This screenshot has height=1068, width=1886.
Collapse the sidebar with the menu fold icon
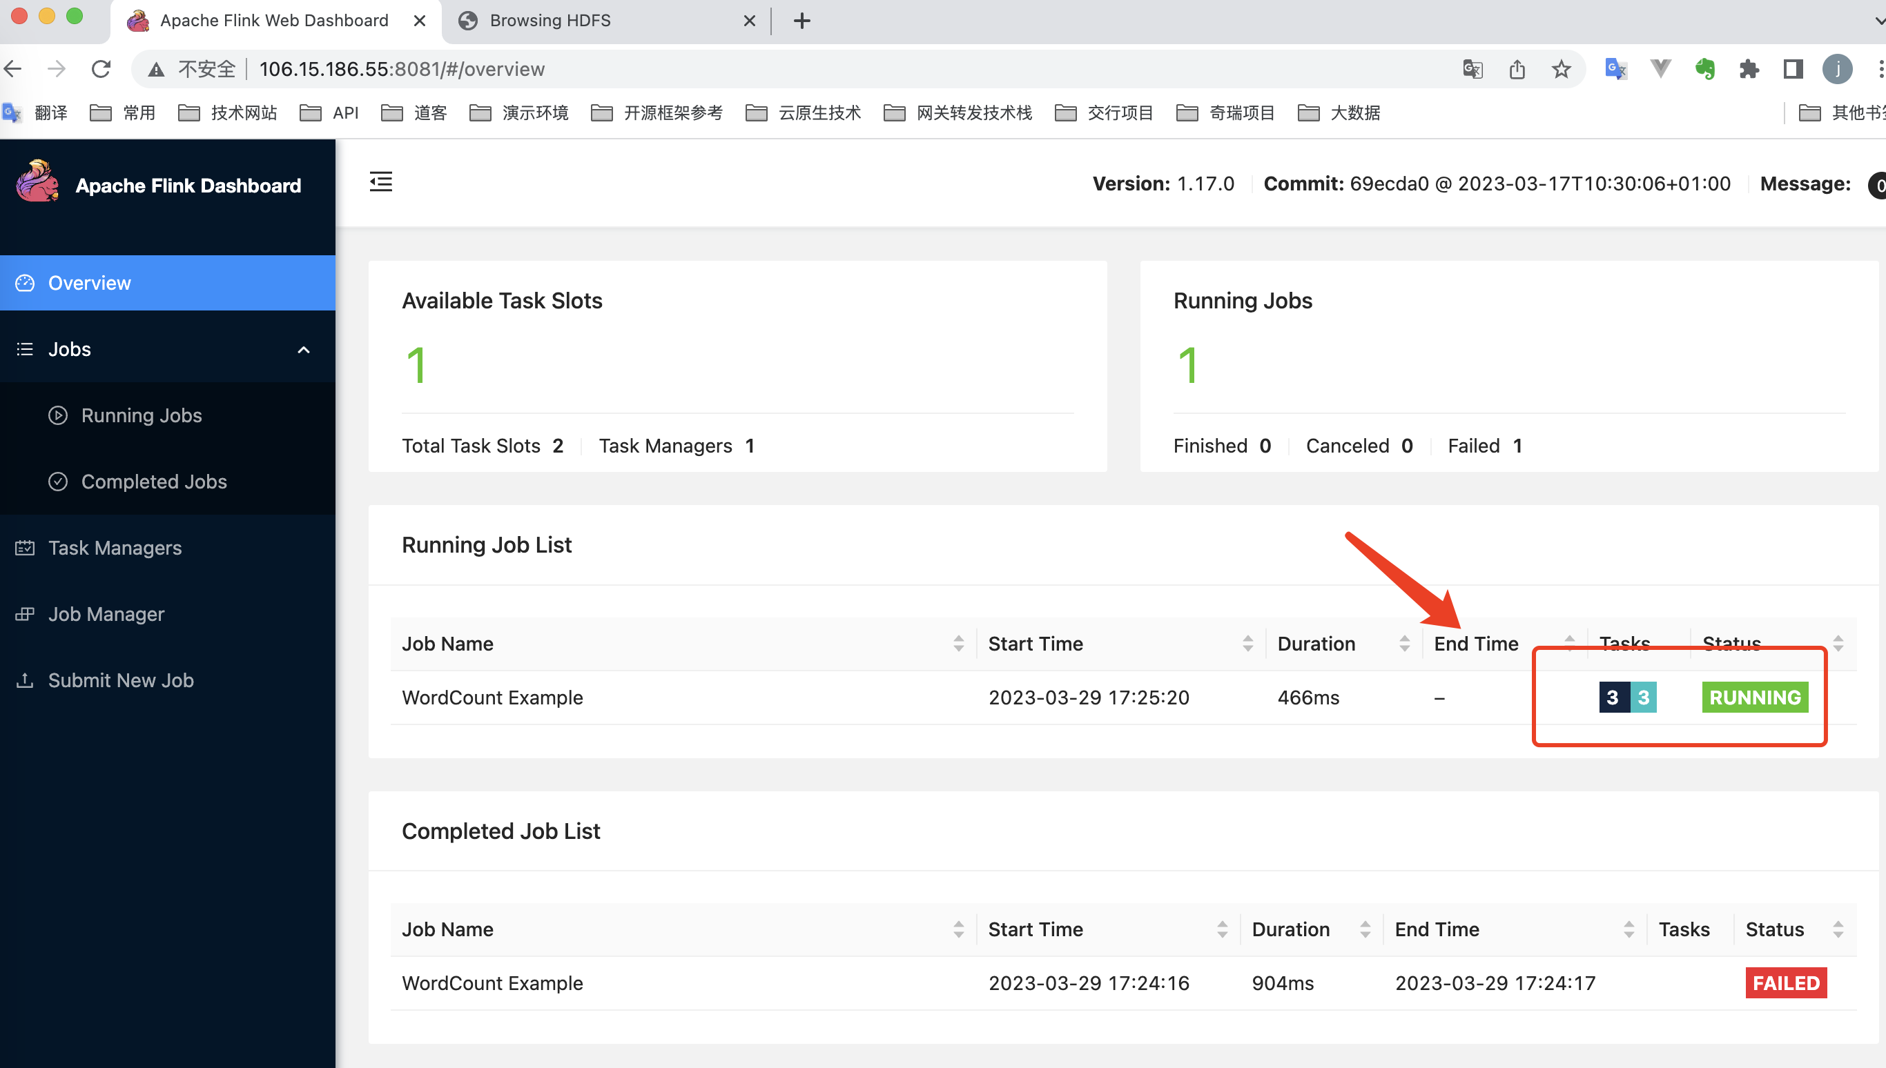click(380, 181)
